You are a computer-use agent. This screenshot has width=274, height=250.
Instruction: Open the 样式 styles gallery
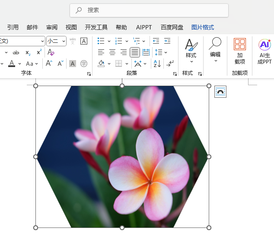[x=191, y=51]
